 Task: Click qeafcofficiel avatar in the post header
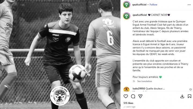pos(127,5)
